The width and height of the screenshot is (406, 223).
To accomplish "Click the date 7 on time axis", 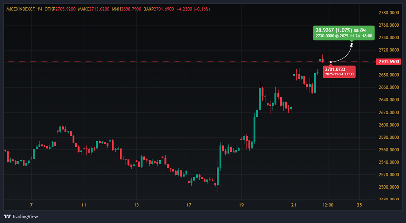I will tap(31, 205).
